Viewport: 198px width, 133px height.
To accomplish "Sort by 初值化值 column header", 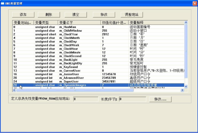I will point(114,23).
